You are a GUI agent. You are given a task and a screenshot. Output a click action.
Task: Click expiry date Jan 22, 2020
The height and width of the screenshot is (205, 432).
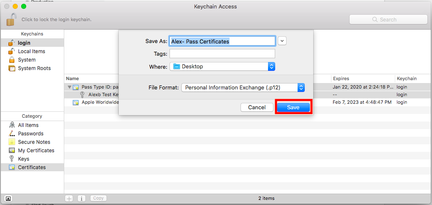[364, 87]
